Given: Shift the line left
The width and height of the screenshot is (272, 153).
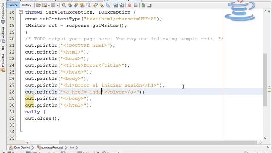Looking at the screenshot, I should point(116,6).
